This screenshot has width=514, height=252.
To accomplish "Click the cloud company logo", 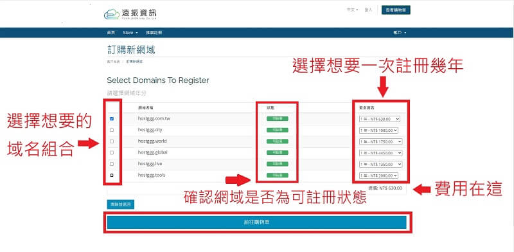I will [x=130, y=14].
